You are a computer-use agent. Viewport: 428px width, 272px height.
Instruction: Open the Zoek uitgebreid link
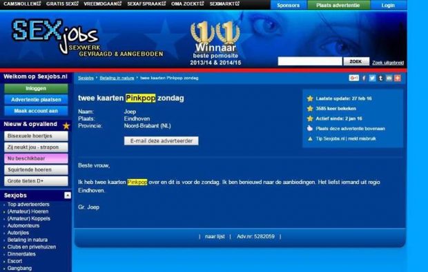388,63
